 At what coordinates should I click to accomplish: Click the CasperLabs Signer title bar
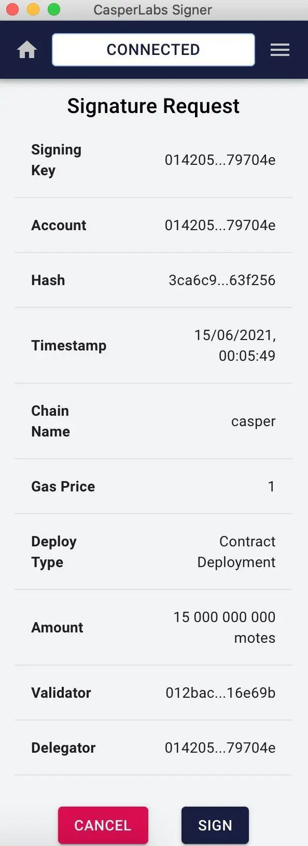(153, 9)
